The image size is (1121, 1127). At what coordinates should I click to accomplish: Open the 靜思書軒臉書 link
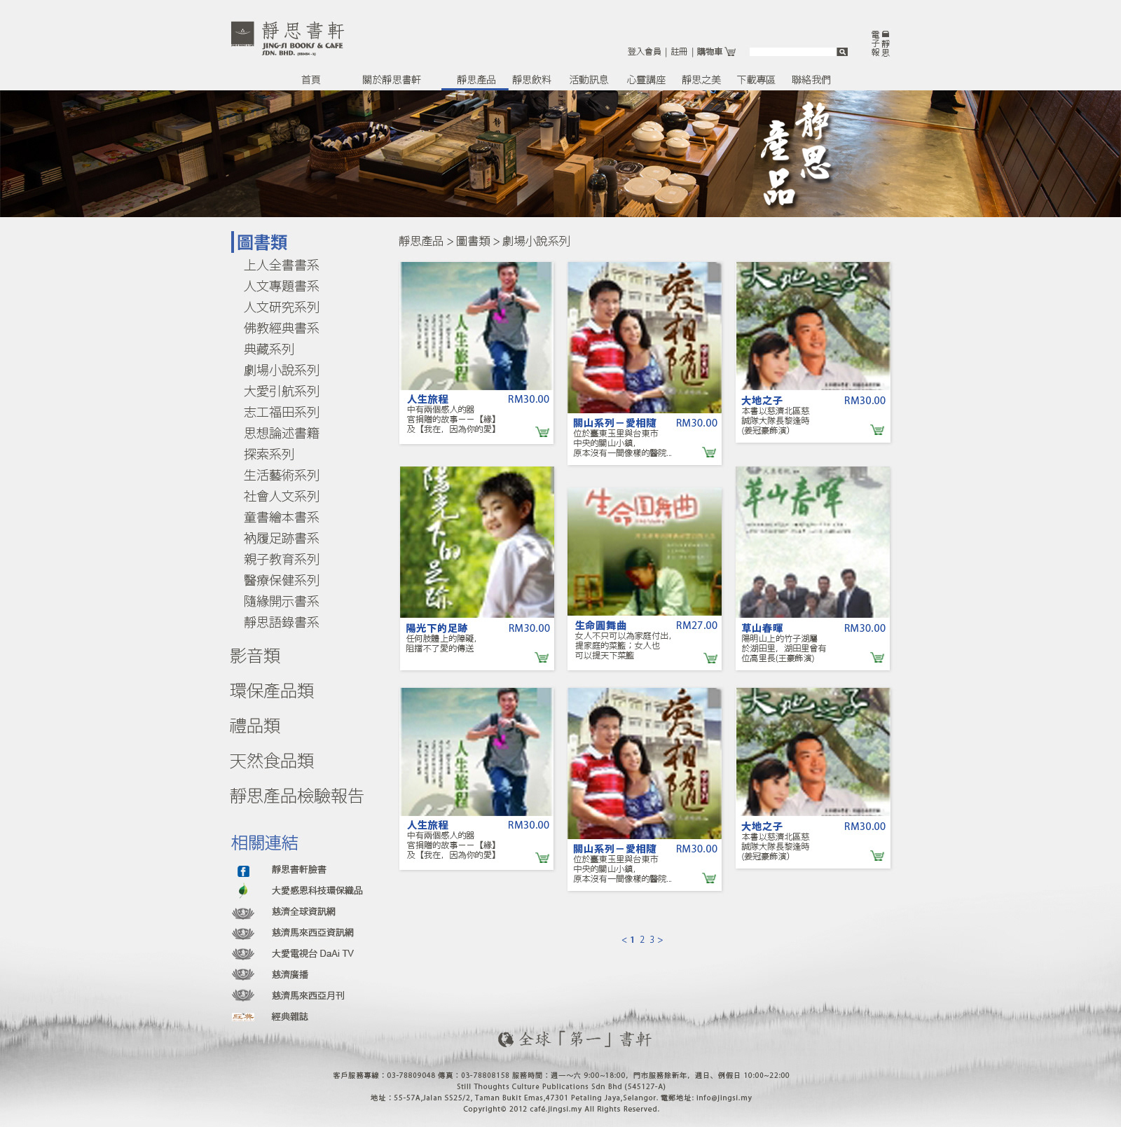(298, 870)
